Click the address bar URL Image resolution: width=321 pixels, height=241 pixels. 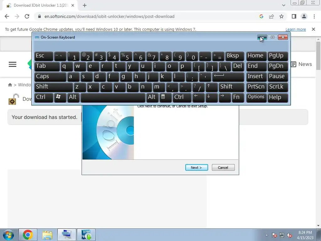[x=109, y=16]
